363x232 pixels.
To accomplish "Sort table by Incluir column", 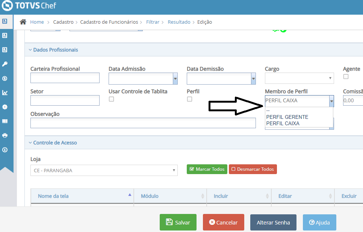I will click(x=239, y=196).
